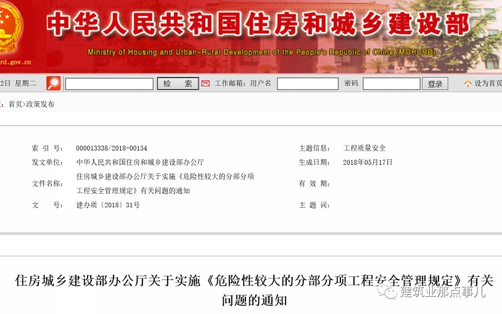This screenshot has width=502, height=314.
Task: Click the 星期二 date text
Action: pos(25,84)
